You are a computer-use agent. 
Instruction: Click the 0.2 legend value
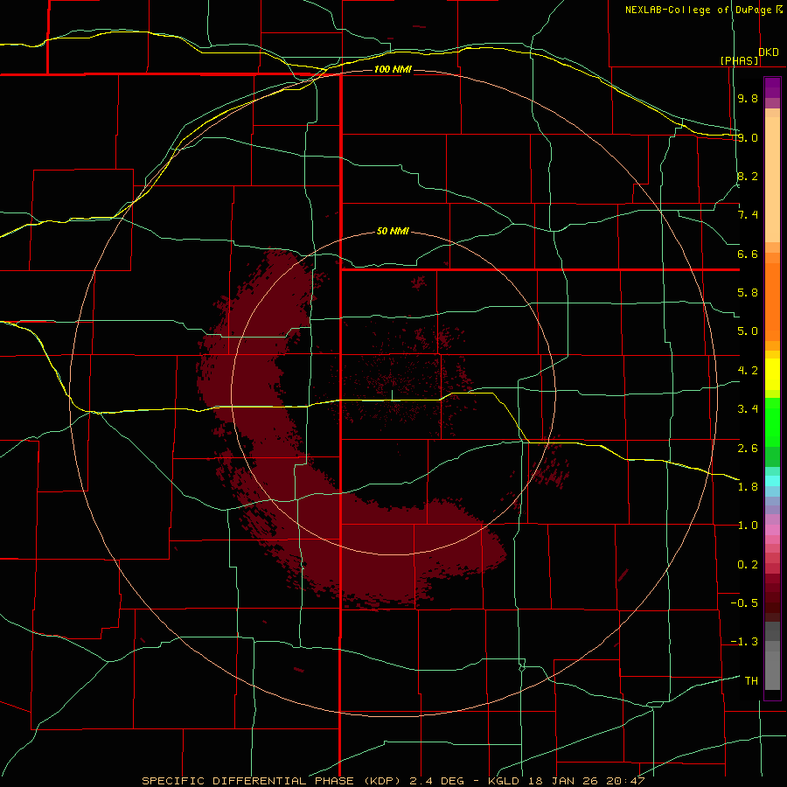coord(748,565)
